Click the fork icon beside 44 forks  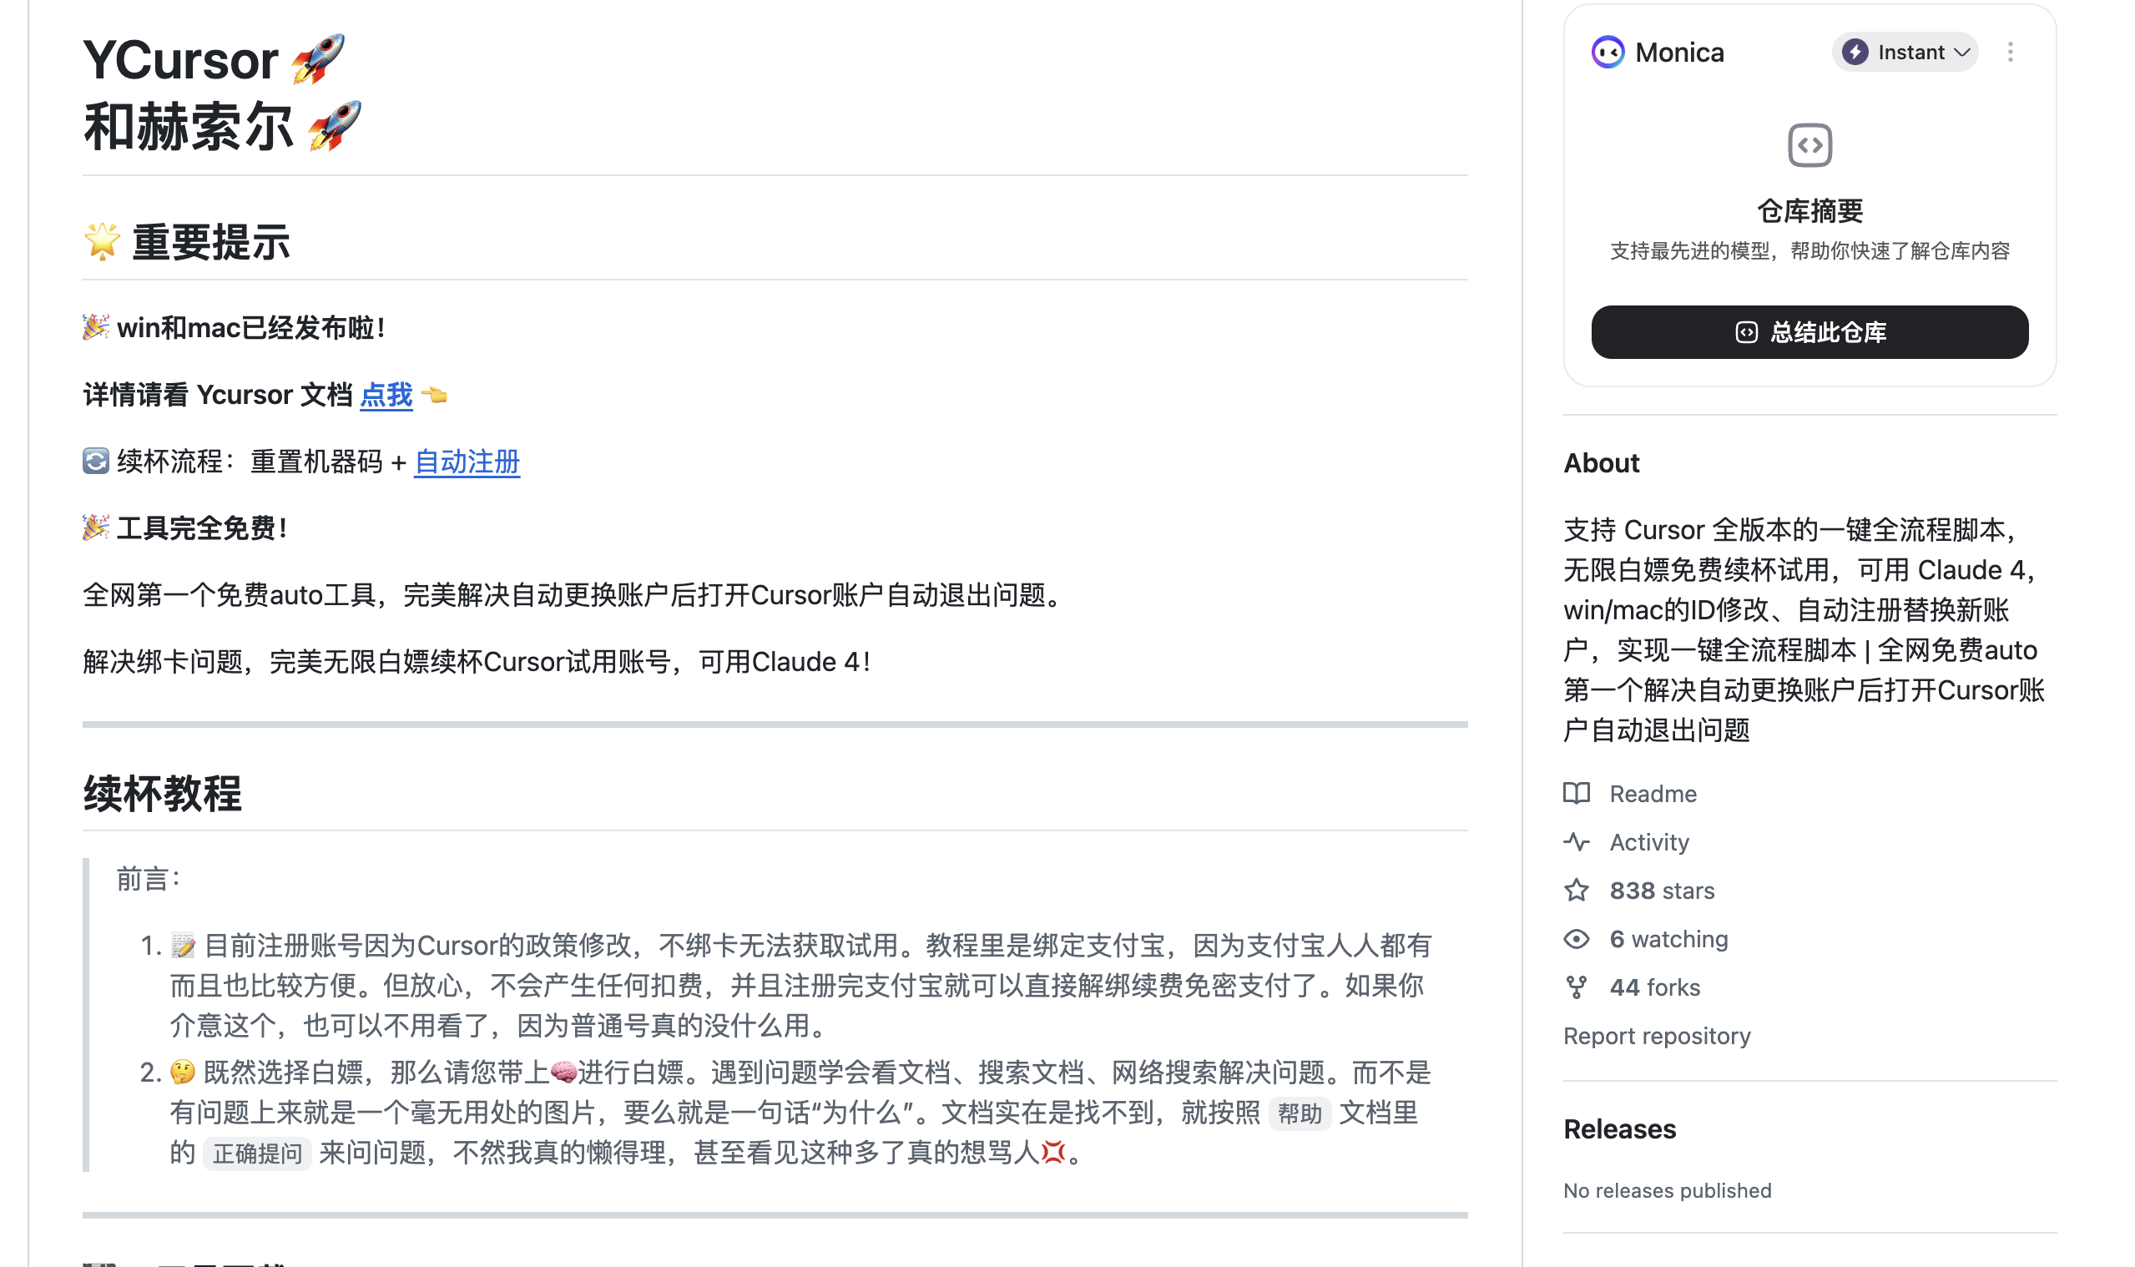1577,987
